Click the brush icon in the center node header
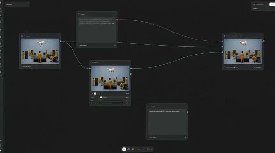The height and width of the screenshot is (153, 275). pyautogui.click(x=92, y=63)
